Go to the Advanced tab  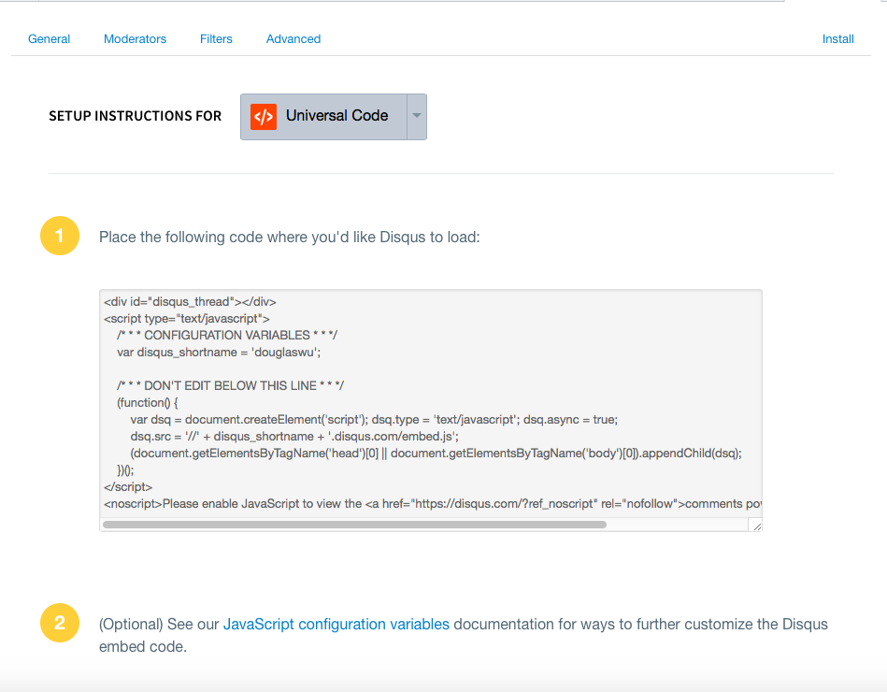(x=293, y=39)
